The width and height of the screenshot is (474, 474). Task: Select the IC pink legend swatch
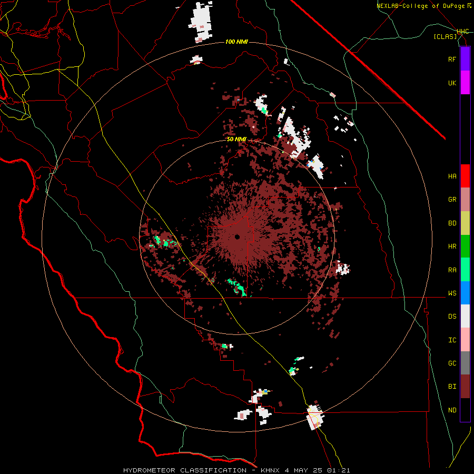pyautogui.click(x=465, y=340)
